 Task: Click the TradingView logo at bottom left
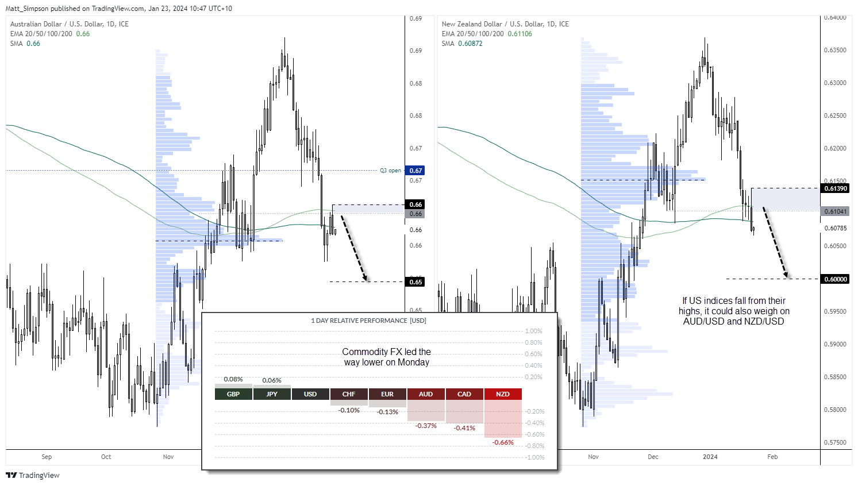[33, 475]
